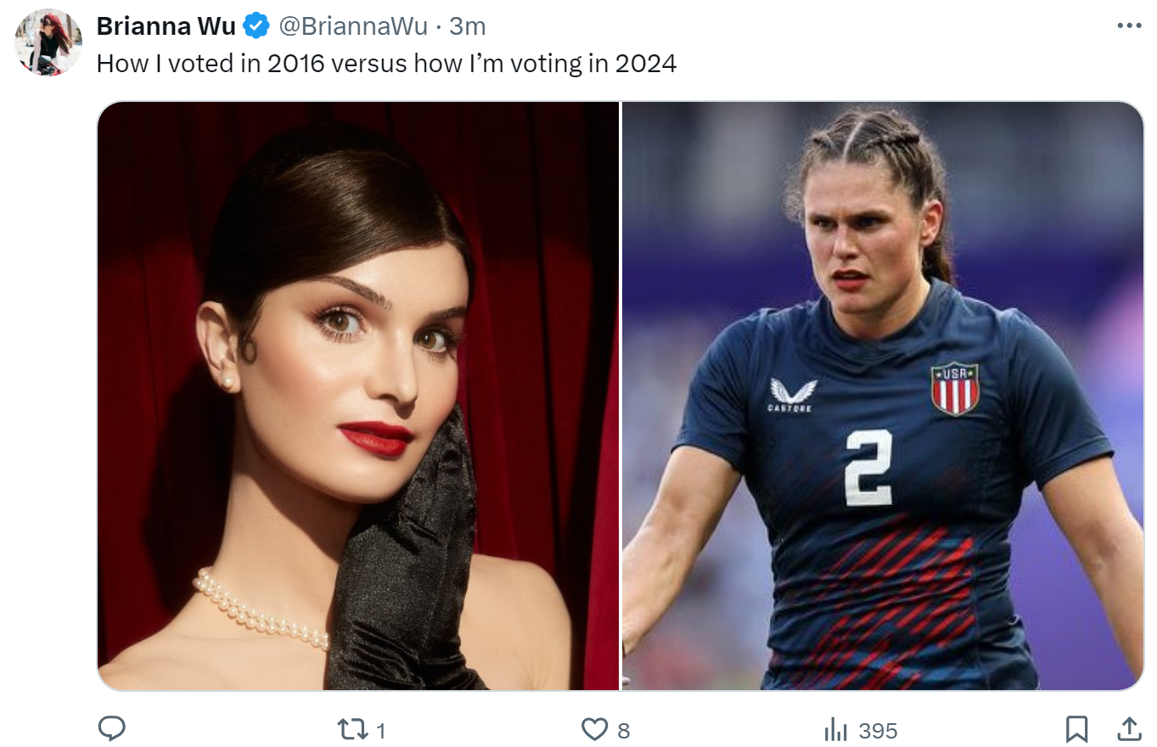Click the tweet text about voting in 2024

pos(386,64)
